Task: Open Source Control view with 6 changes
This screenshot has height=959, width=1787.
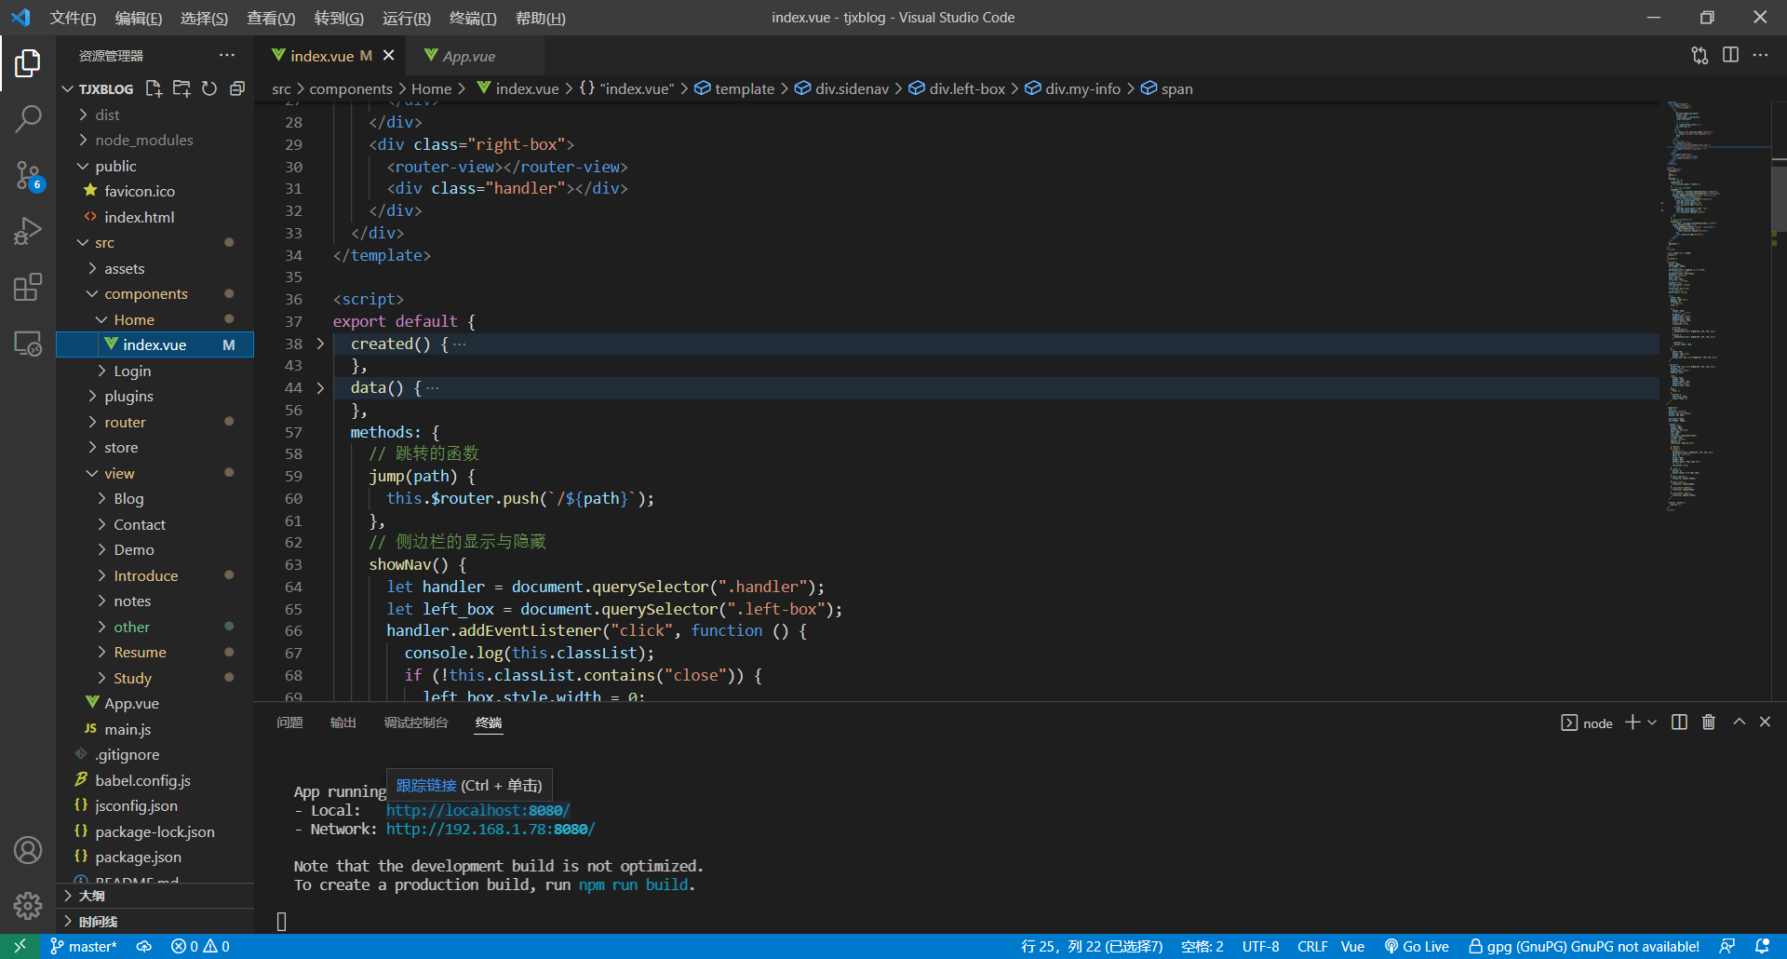Action: coord(28,174)
